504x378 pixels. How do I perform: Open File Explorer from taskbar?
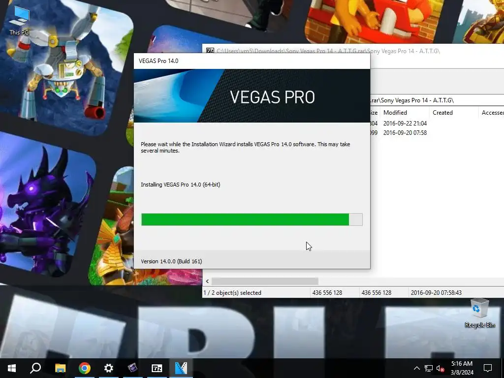(x=60, y=368)
